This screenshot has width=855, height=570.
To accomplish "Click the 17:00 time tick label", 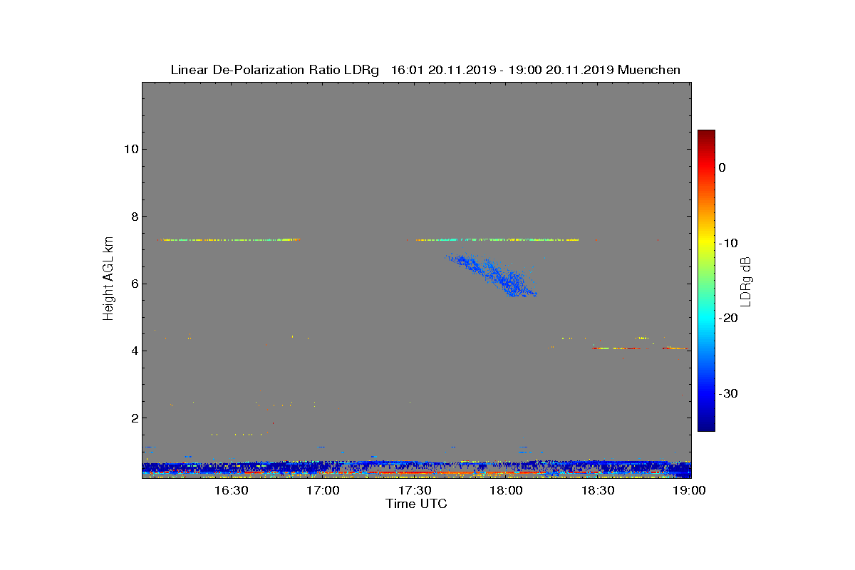I will tap(323, 490).
